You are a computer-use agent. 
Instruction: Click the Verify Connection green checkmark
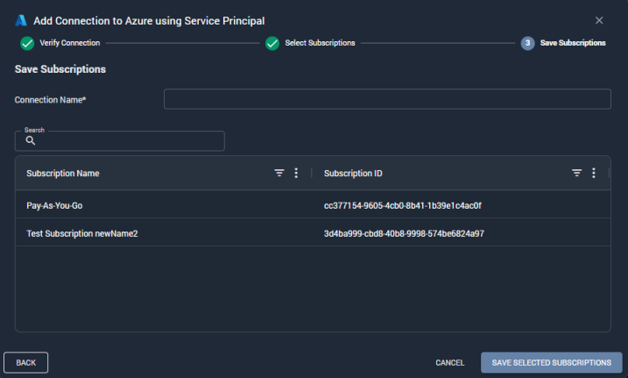click(27, 43)
